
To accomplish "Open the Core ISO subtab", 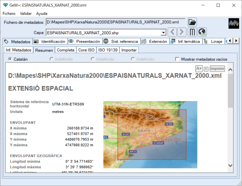I will (x=86, y=50).
